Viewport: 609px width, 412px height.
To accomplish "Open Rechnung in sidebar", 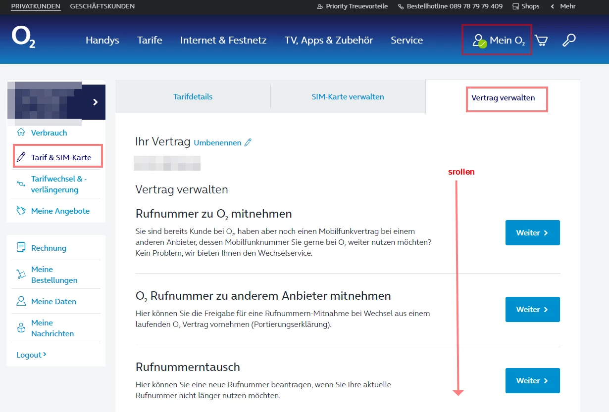I will point(49,248).
